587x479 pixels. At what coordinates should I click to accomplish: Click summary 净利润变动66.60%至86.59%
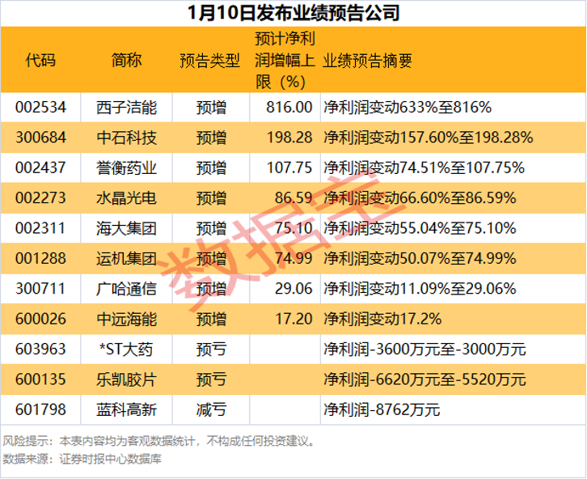tap(420, 198)
